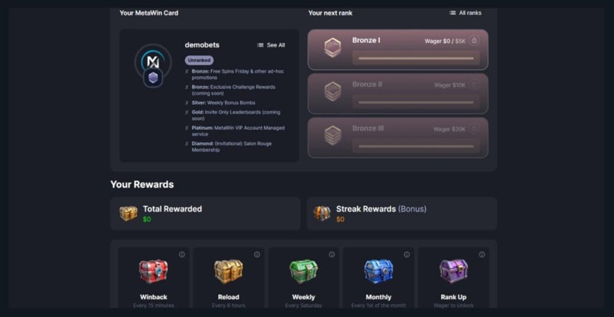Show info for Monthly reward card
This screenshot has width=614, height=317.
(x=407, y=255)
